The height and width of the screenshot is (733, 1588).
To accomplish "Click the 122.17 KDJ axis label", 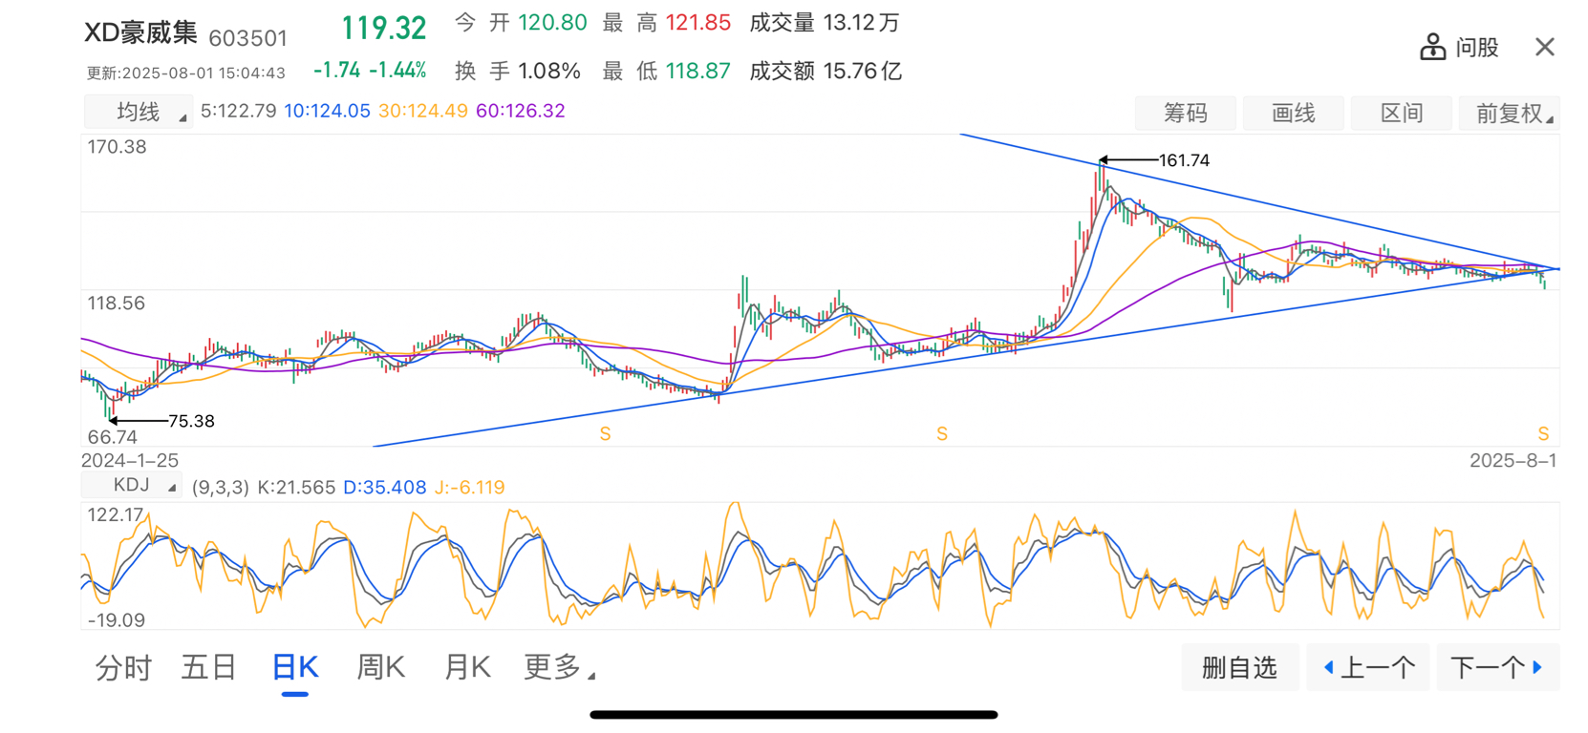I will (x=116, y=514).
